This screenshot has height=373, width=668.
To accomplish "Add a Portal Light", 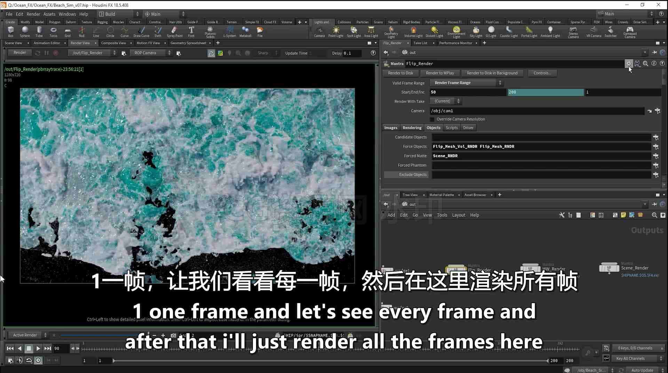I will 529,32.
